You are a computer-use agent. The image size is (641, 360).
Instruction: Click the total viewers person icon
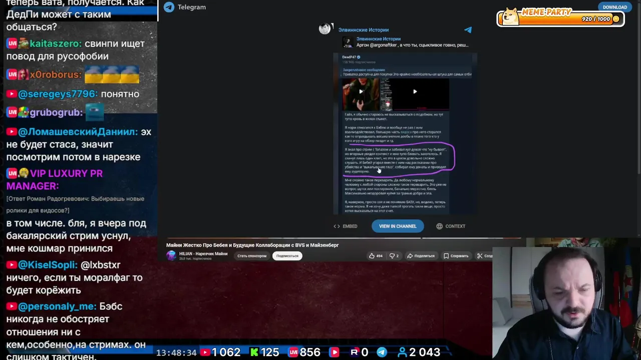pyautogui.click(x=402, y=352)
